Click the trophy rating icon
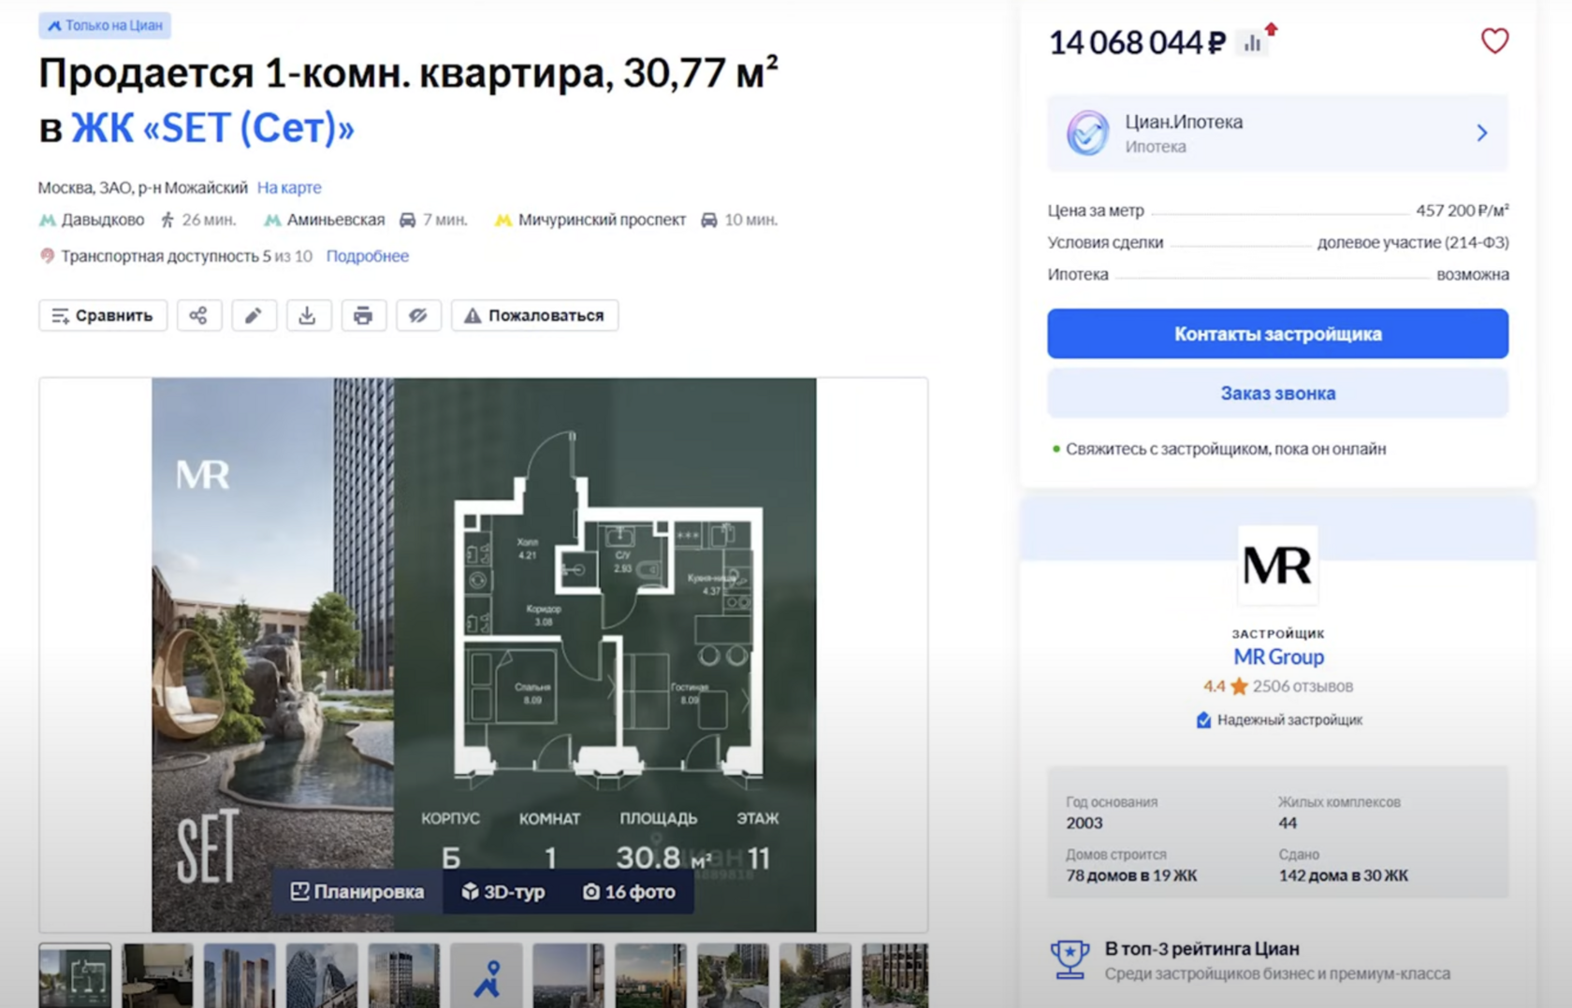1572x1008 pixels. coord(1070,960)
